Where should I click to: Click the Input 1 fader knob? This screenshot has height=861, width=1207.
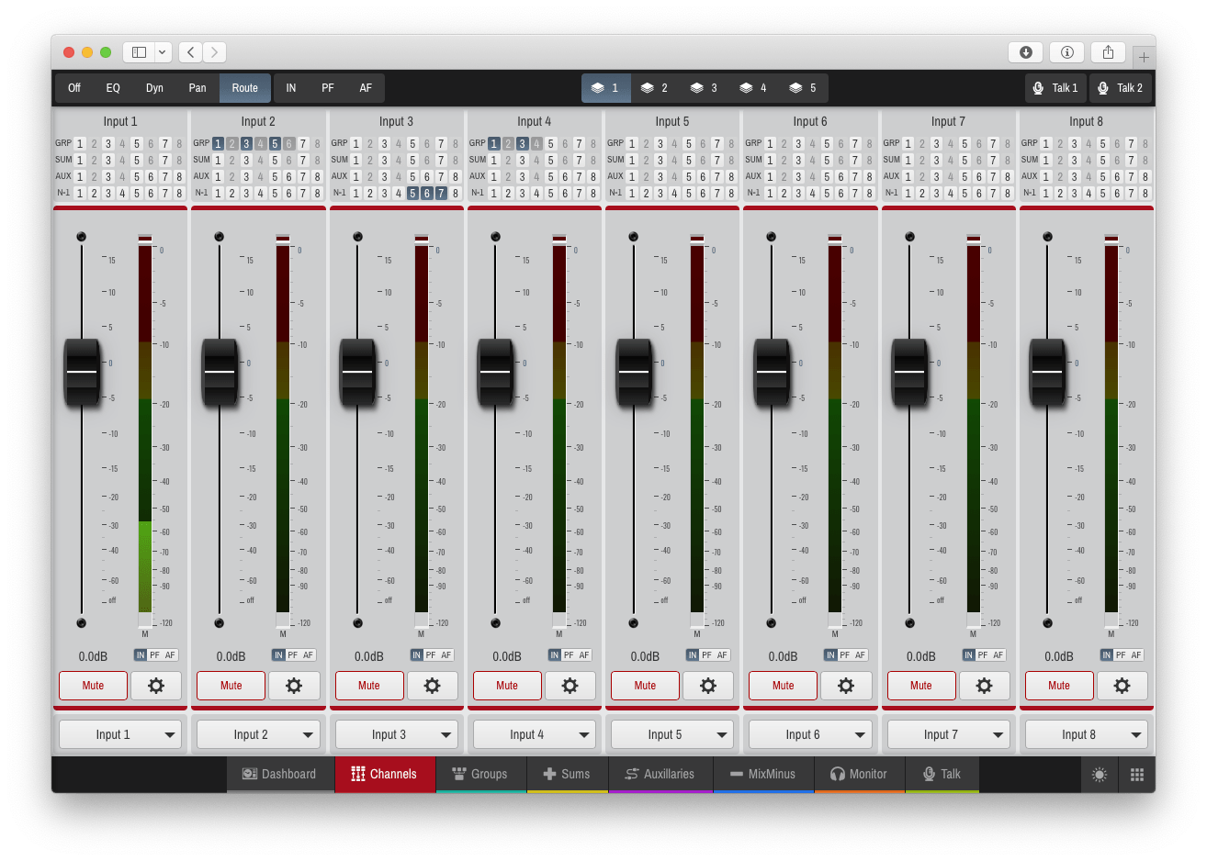coord(82,372)
